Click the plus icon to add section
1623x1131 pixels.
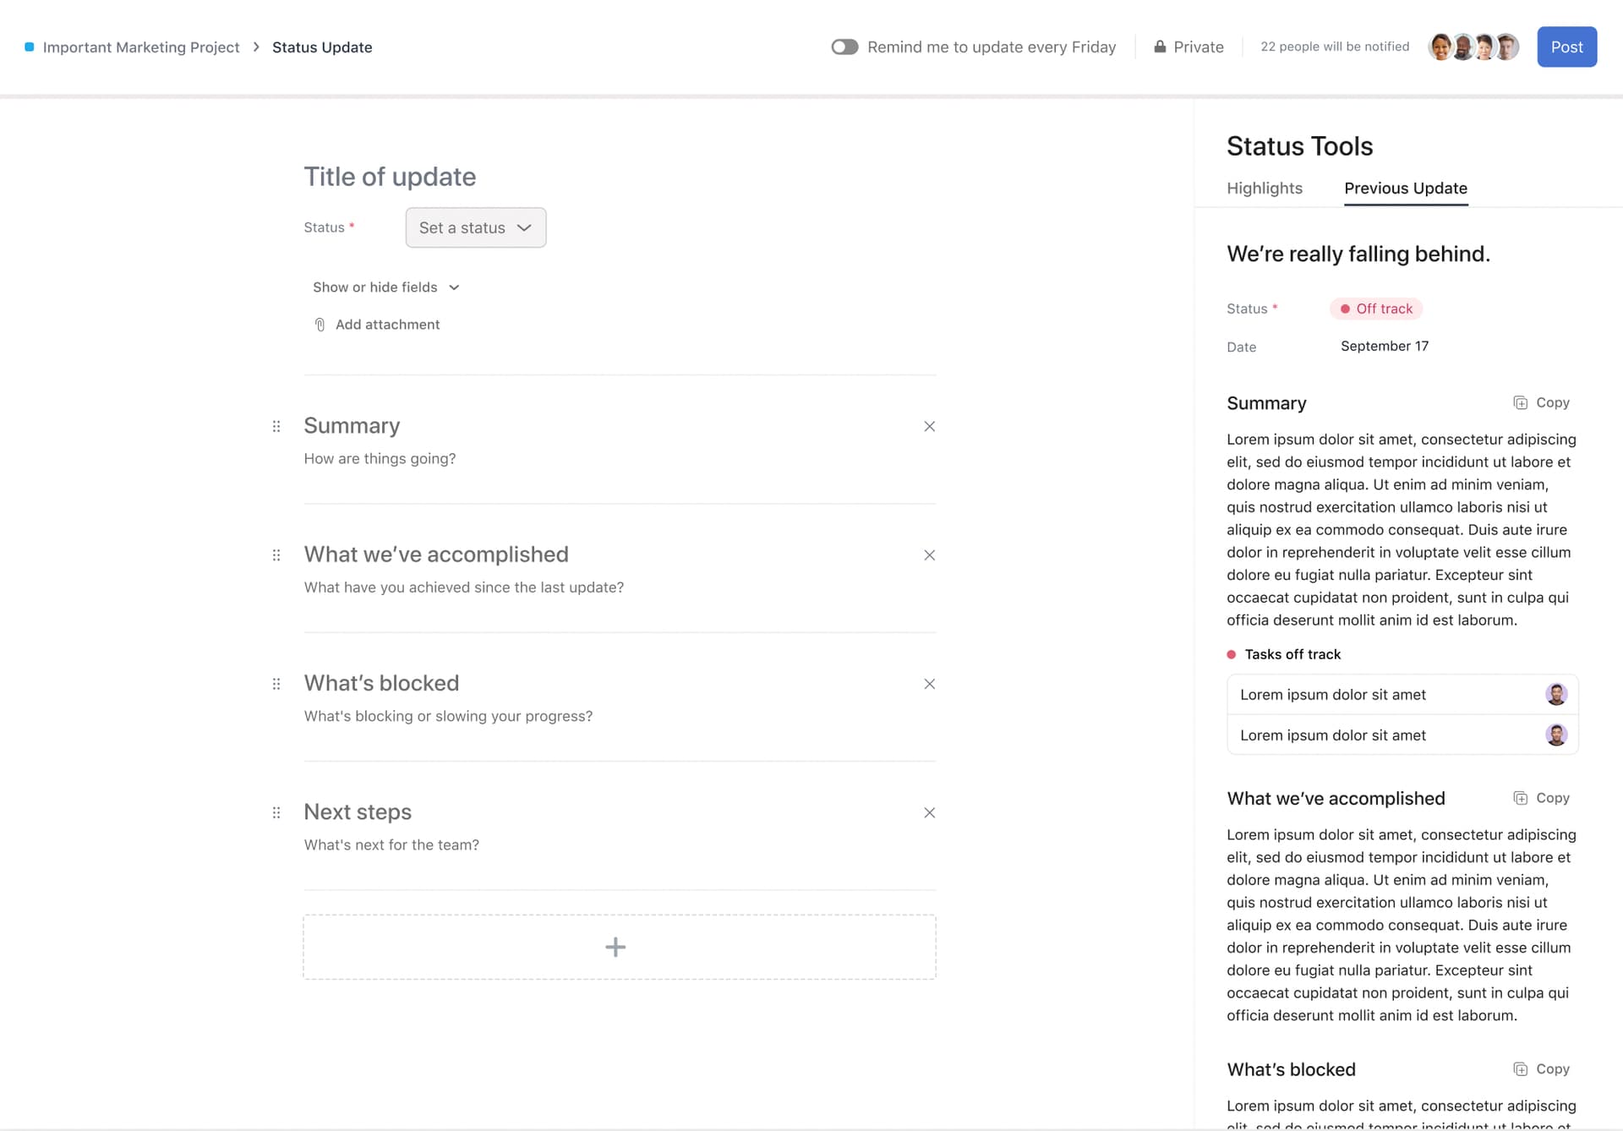615,947
